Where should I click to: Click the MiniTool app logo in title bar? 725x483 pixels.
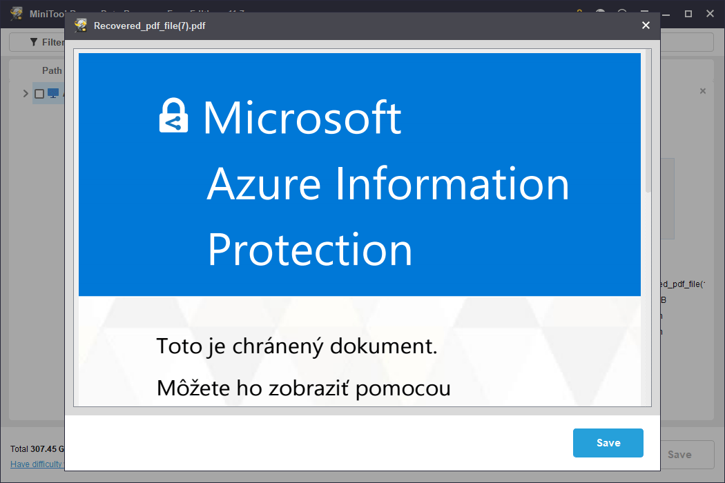coord(17,13)
